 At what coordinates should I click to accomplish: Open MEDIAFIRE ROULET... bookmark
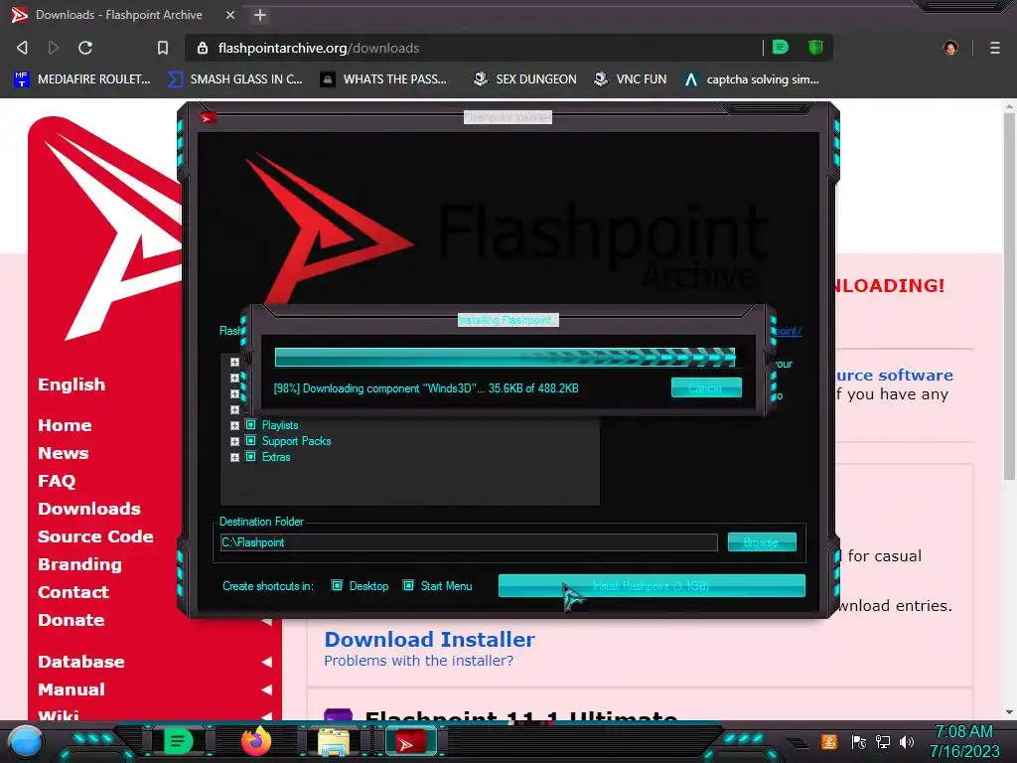(82, 79)
